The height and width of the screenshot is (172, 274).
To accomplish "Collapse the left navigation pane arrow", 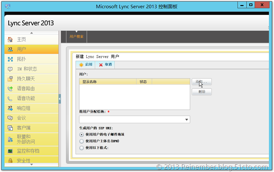I will click(x=60, y=99).
